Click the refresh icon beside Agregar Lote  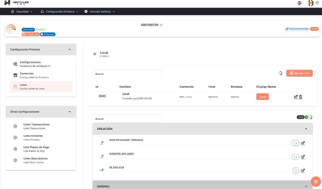[x=280, y=73]
